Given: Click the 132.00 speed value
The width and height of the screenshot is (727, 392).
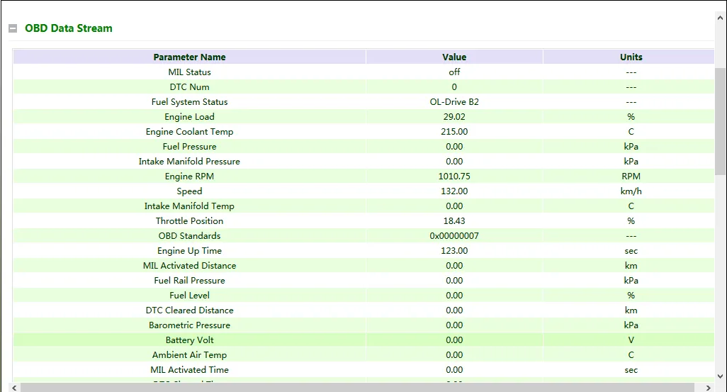Looking at the screenshot, I should click(x=454, y=191).
